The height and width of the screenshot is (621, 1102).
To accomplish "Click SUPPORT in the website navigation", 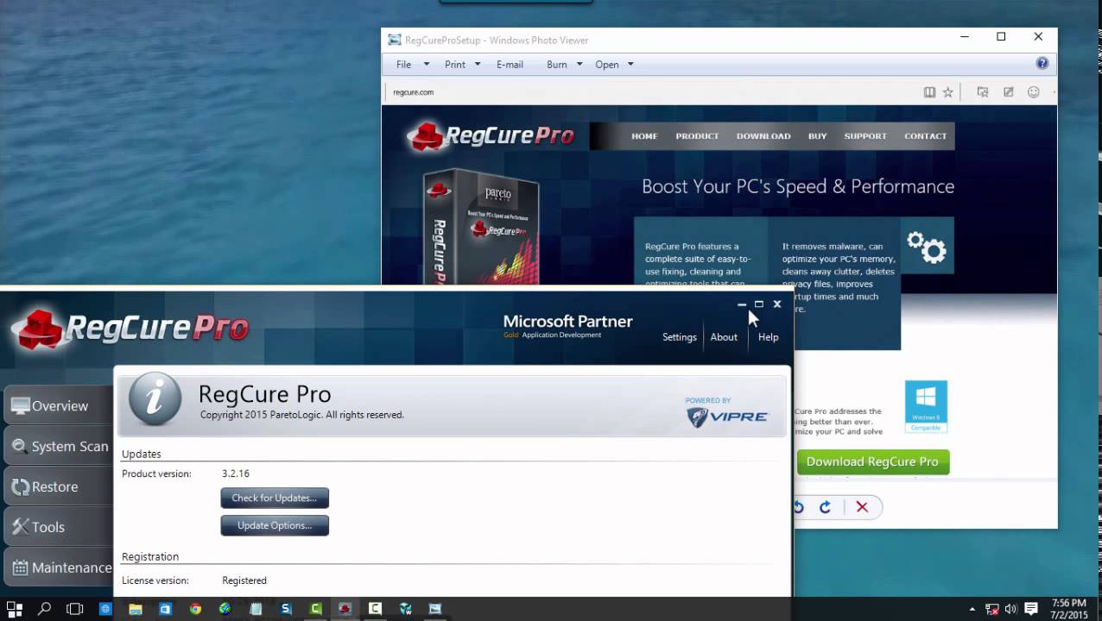I will (x=865, y=136).
